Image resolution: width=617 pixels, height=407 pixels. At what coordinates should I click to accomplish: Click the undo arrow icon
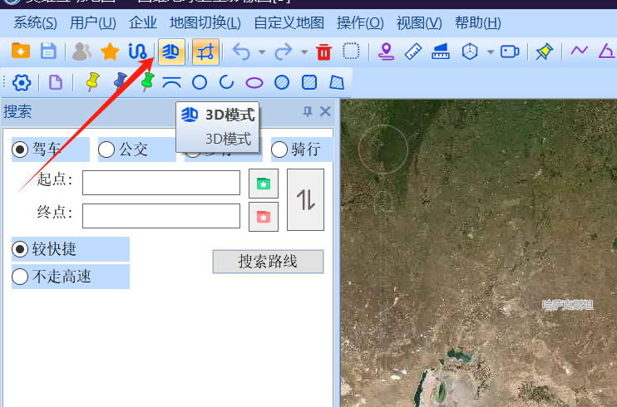[241, 51]
